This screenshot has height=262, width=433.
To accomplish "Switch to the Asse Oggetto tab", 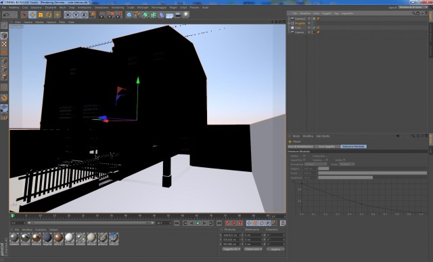I will tap(327, 146).
